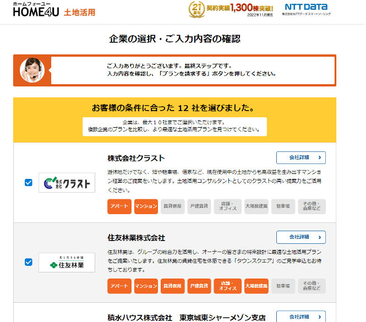Click the マンション tag under クラスト

pos(146,206)
